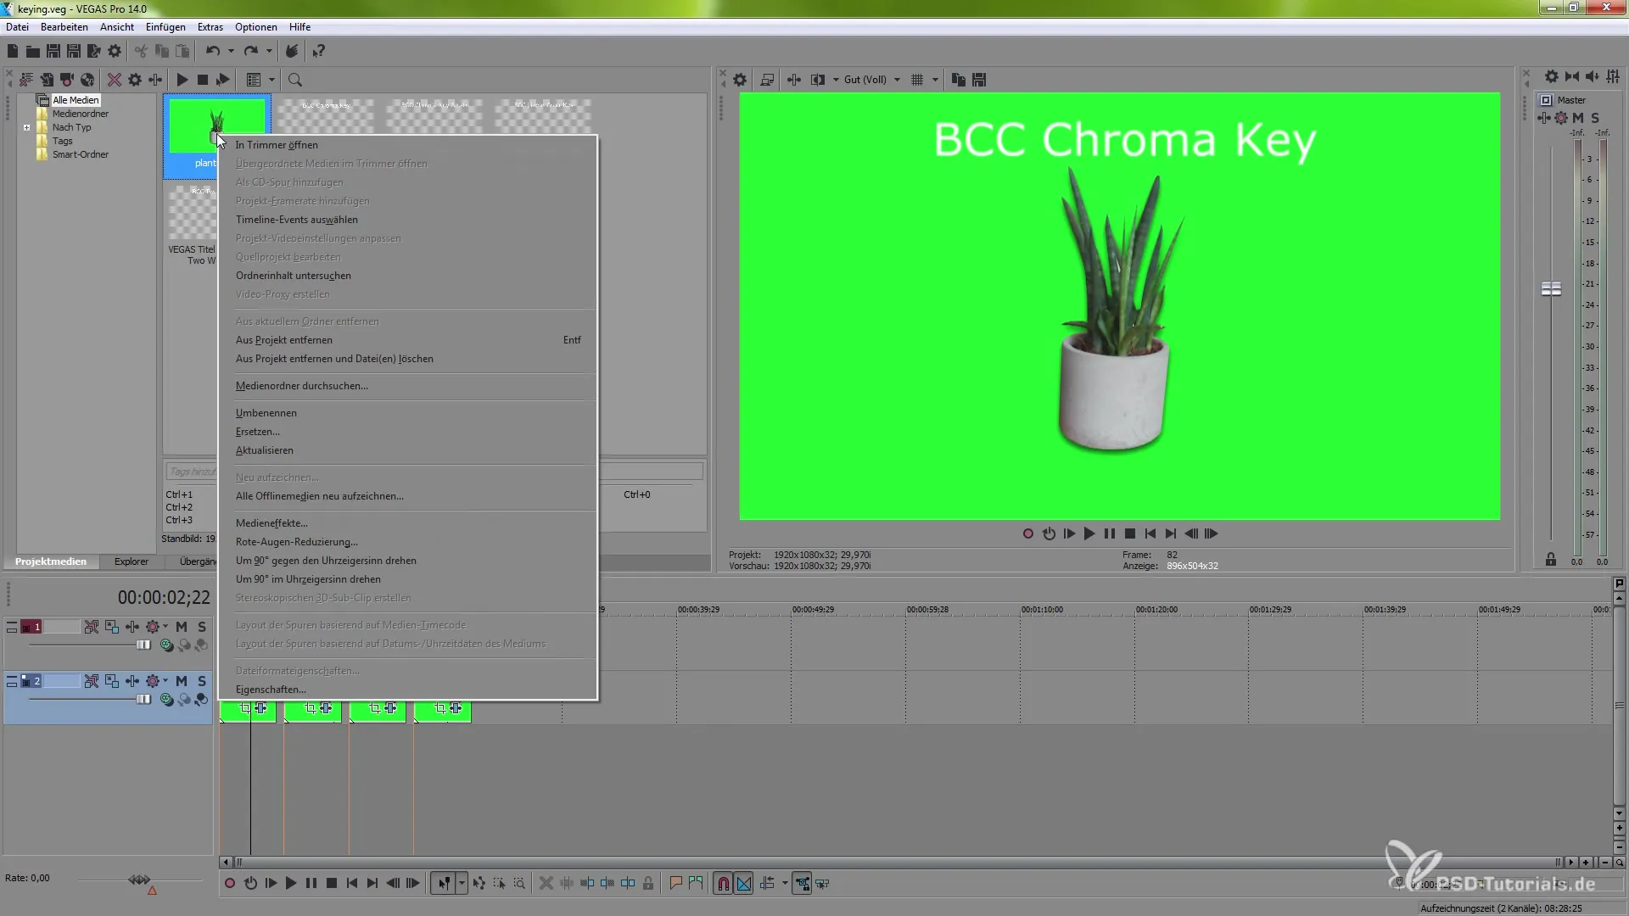Start media preview in Project Media toolbar

tap(182, 80)
